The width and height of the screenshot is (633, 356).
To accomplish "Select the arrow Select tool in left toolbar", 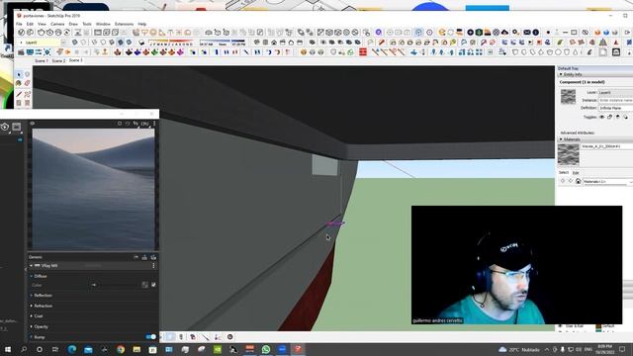I will [19, 75].
